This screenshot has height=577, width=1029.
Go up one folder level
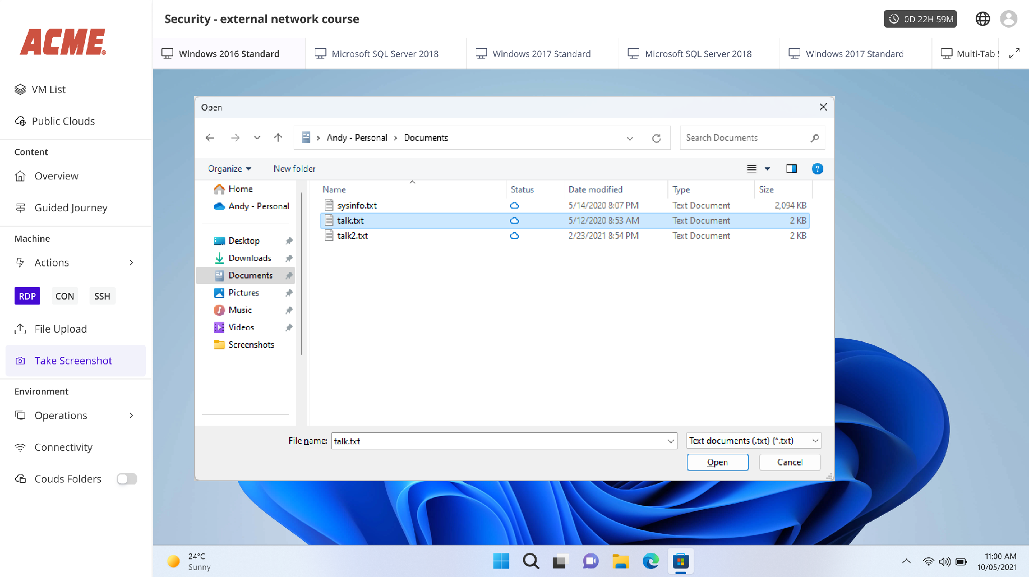point(278,138)
